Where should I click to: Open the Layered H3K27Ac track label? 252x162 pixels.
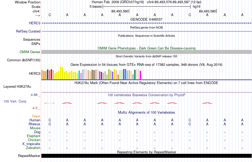[17, 87]
